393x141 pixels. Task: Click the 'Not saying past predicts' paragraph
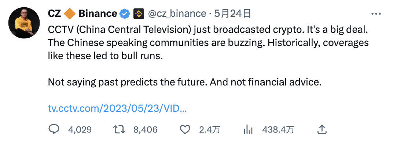point(184,82)
